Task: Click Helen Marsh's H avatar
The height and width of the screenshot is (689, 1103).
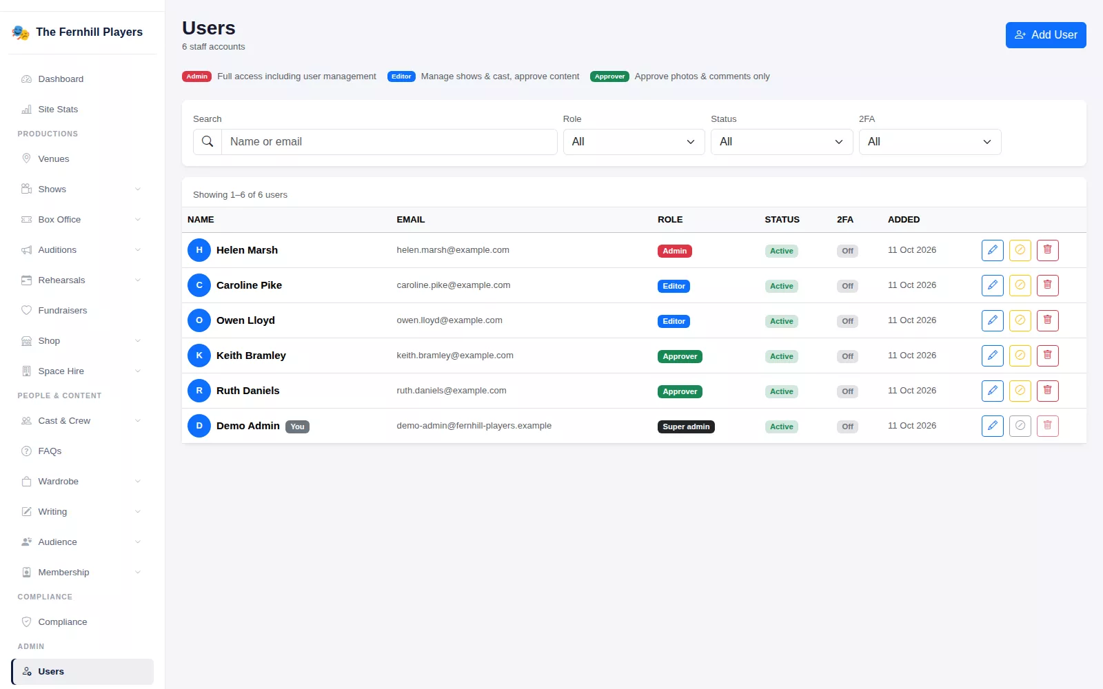Action: click(199, 250)
